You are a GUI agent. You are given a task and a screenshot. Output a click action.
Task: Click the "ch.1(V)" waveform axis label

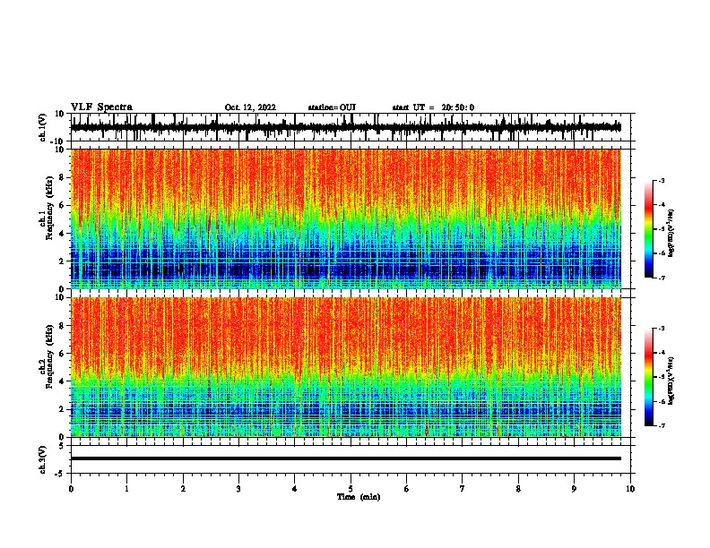(43, 127)
